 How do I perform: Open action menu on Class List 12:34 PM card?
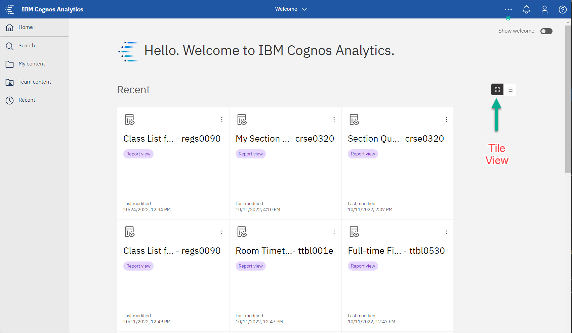(x=222, y=120)
